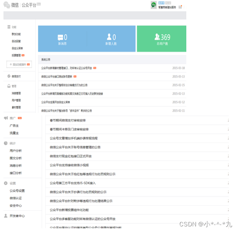
Task: Open 用户管理 under 管理
Action: point(16,100)
